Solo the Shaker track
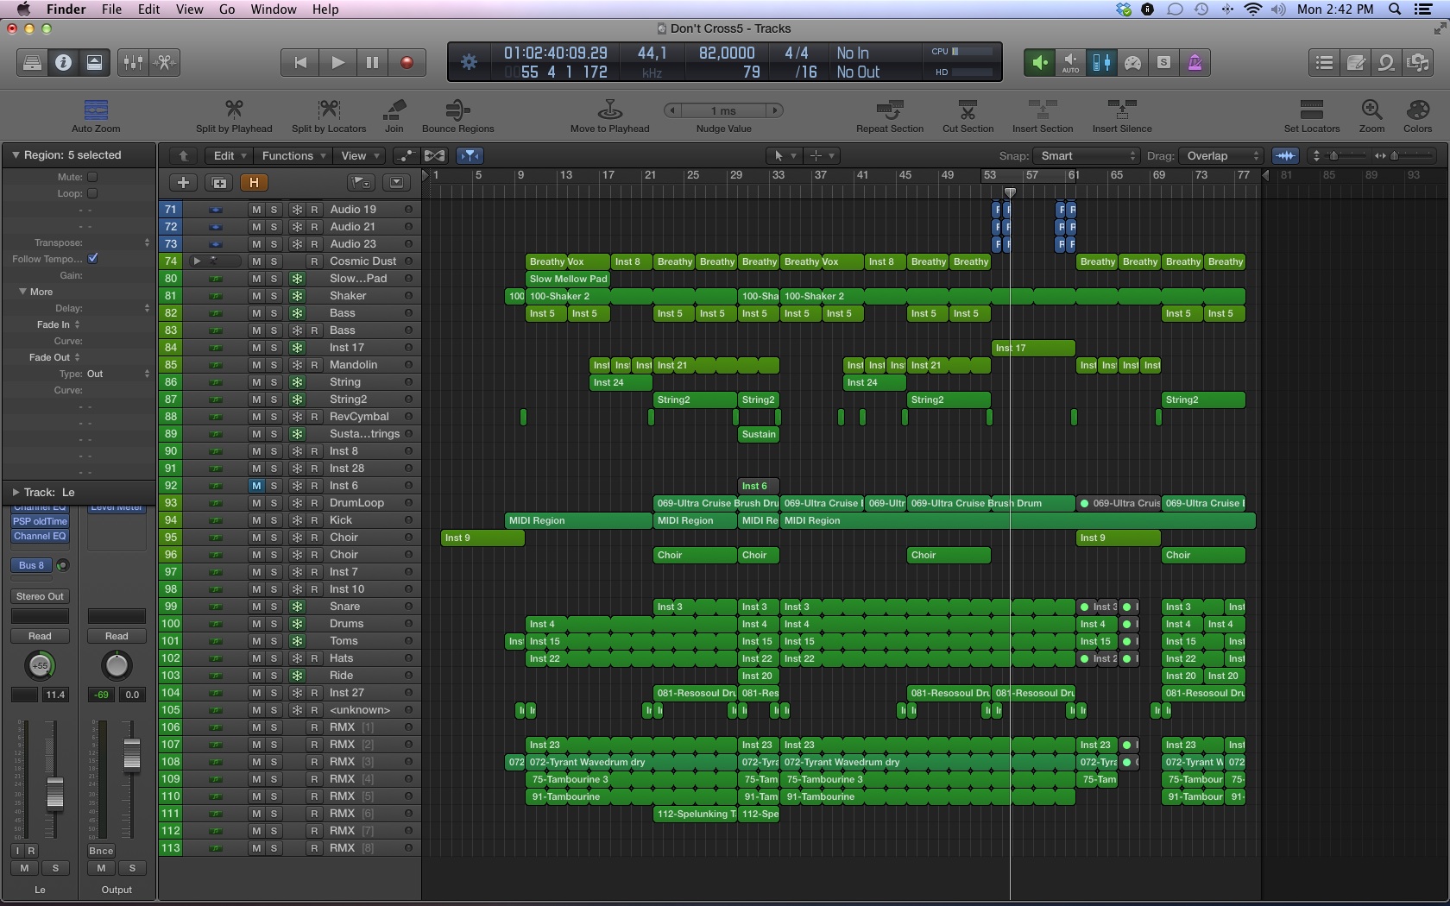The width and height of the screenshot is (1450, 906). click(274, 296)
